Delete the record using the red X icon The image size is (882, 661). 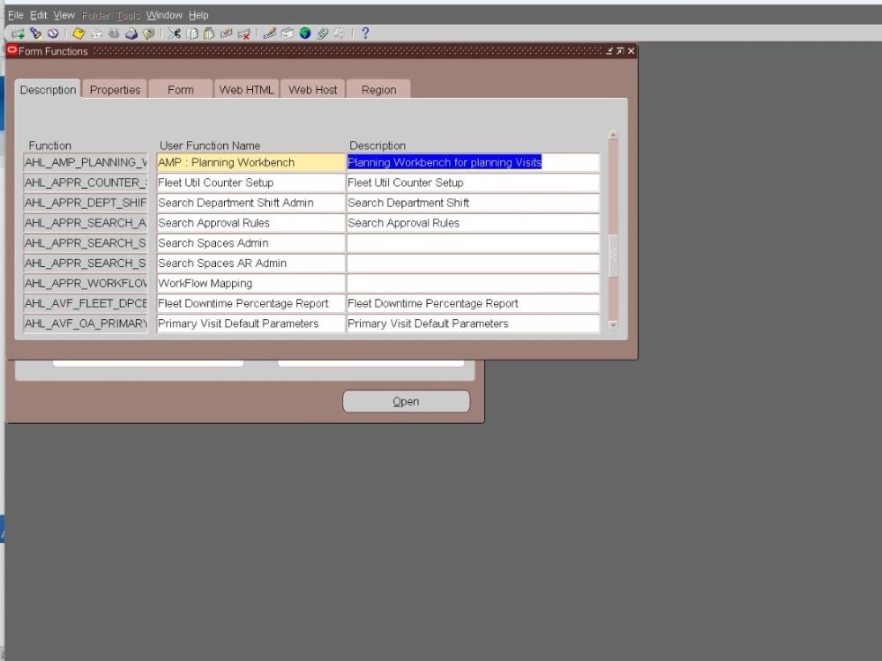(x=244, y=33)
